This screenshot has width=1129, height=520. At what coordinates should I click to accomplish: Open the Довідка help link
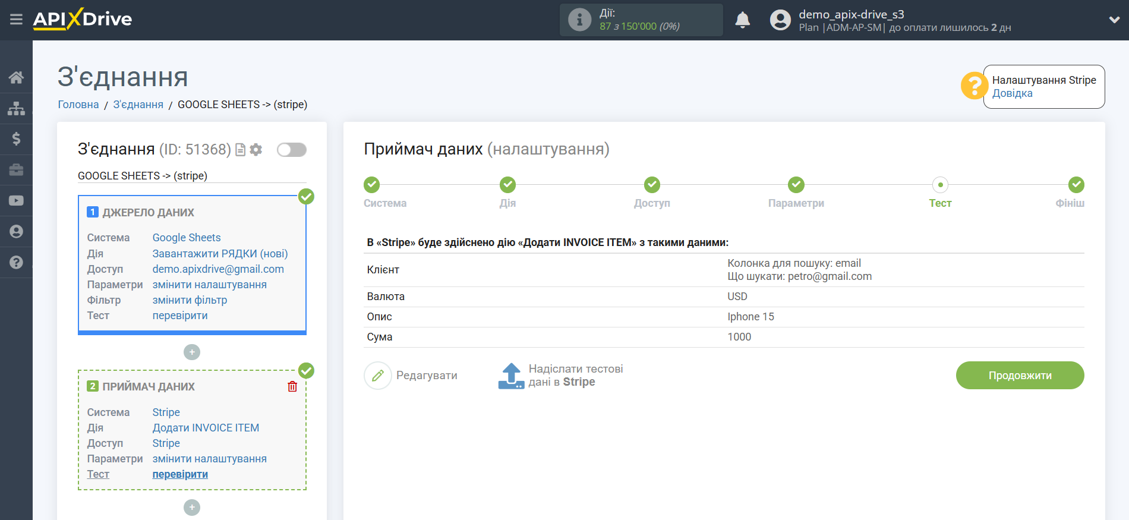pos(1012,93)
